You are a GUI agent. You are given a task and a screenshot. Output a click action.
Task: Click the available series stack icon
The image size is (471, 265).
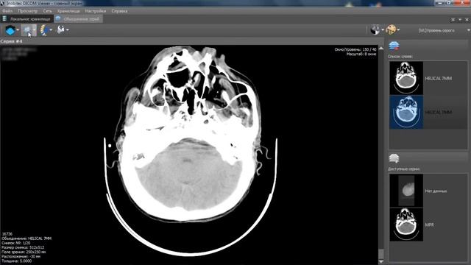pyautogui.click(x=394, y=158)
